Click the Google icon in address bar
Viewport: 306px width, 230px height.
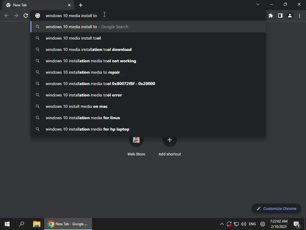[x=38, y=16]
